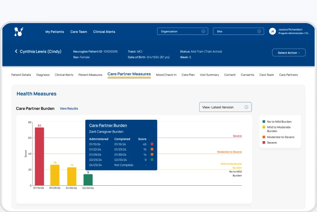Click the Track: MCI field

tap(135, 51)
